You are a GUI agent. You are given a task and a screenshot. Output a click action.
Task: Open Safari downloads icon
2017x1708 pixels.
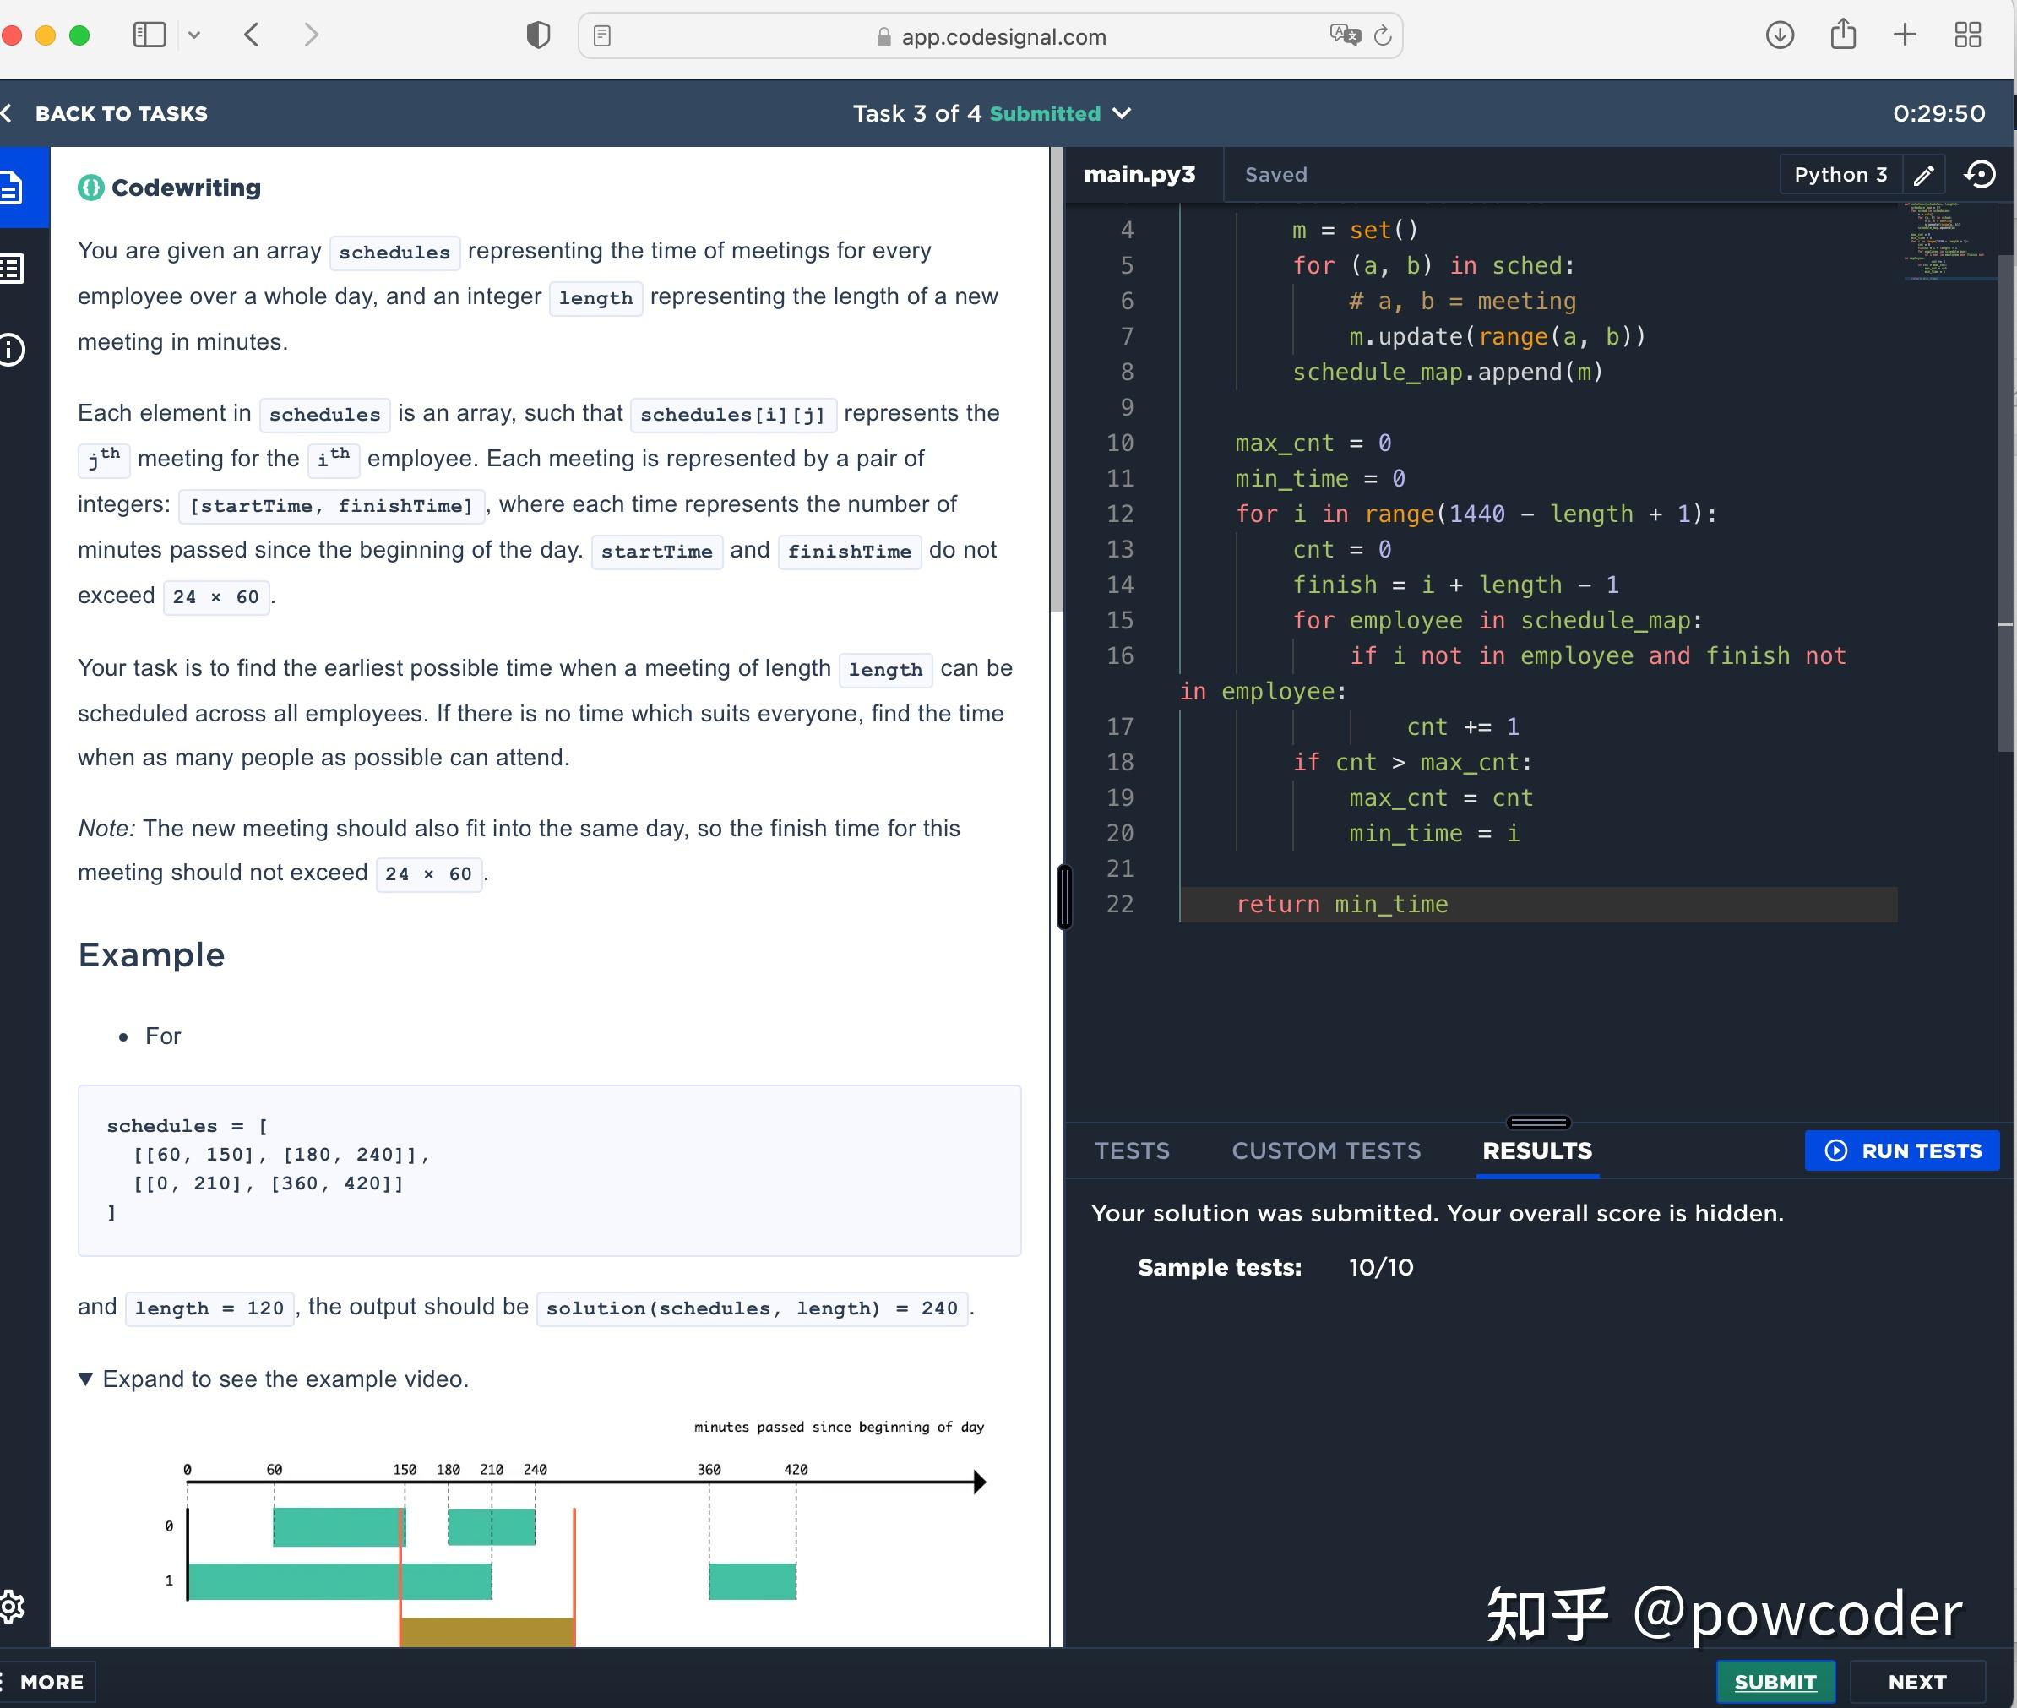pos(1780,35)
